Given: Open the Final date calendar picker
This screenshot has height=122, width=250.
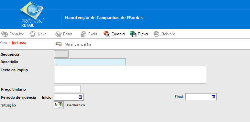Looking at the screenshot, I should pyautogui.click(x=213, y=97).
